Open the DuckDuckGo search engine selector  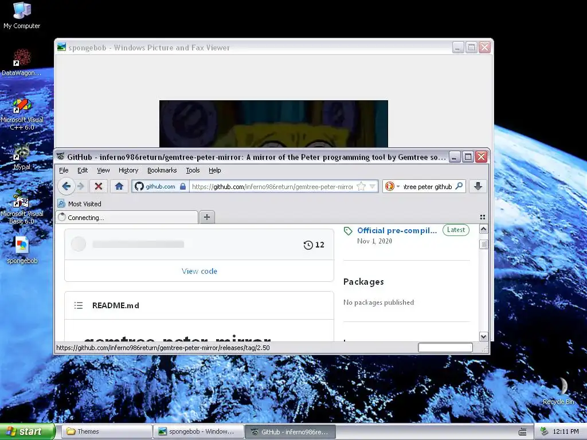pyautogui.click(x=392, y=186)
